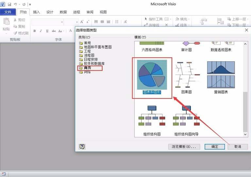Apply bullet list formatting

(117, 22)
